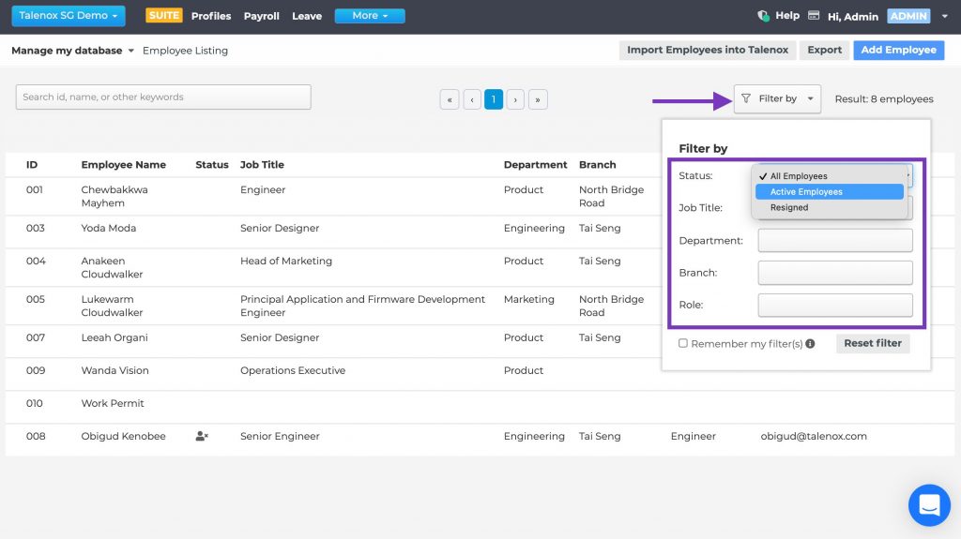
Task: Open employee Yoda Moda
Action: [x=109, y=228]
